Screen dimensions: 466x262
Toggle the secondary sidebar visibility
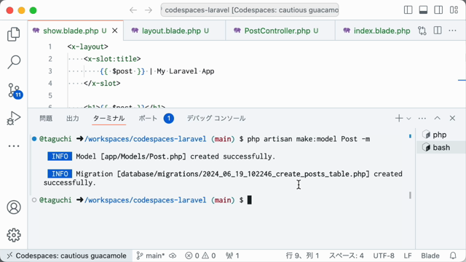point(438,10)
